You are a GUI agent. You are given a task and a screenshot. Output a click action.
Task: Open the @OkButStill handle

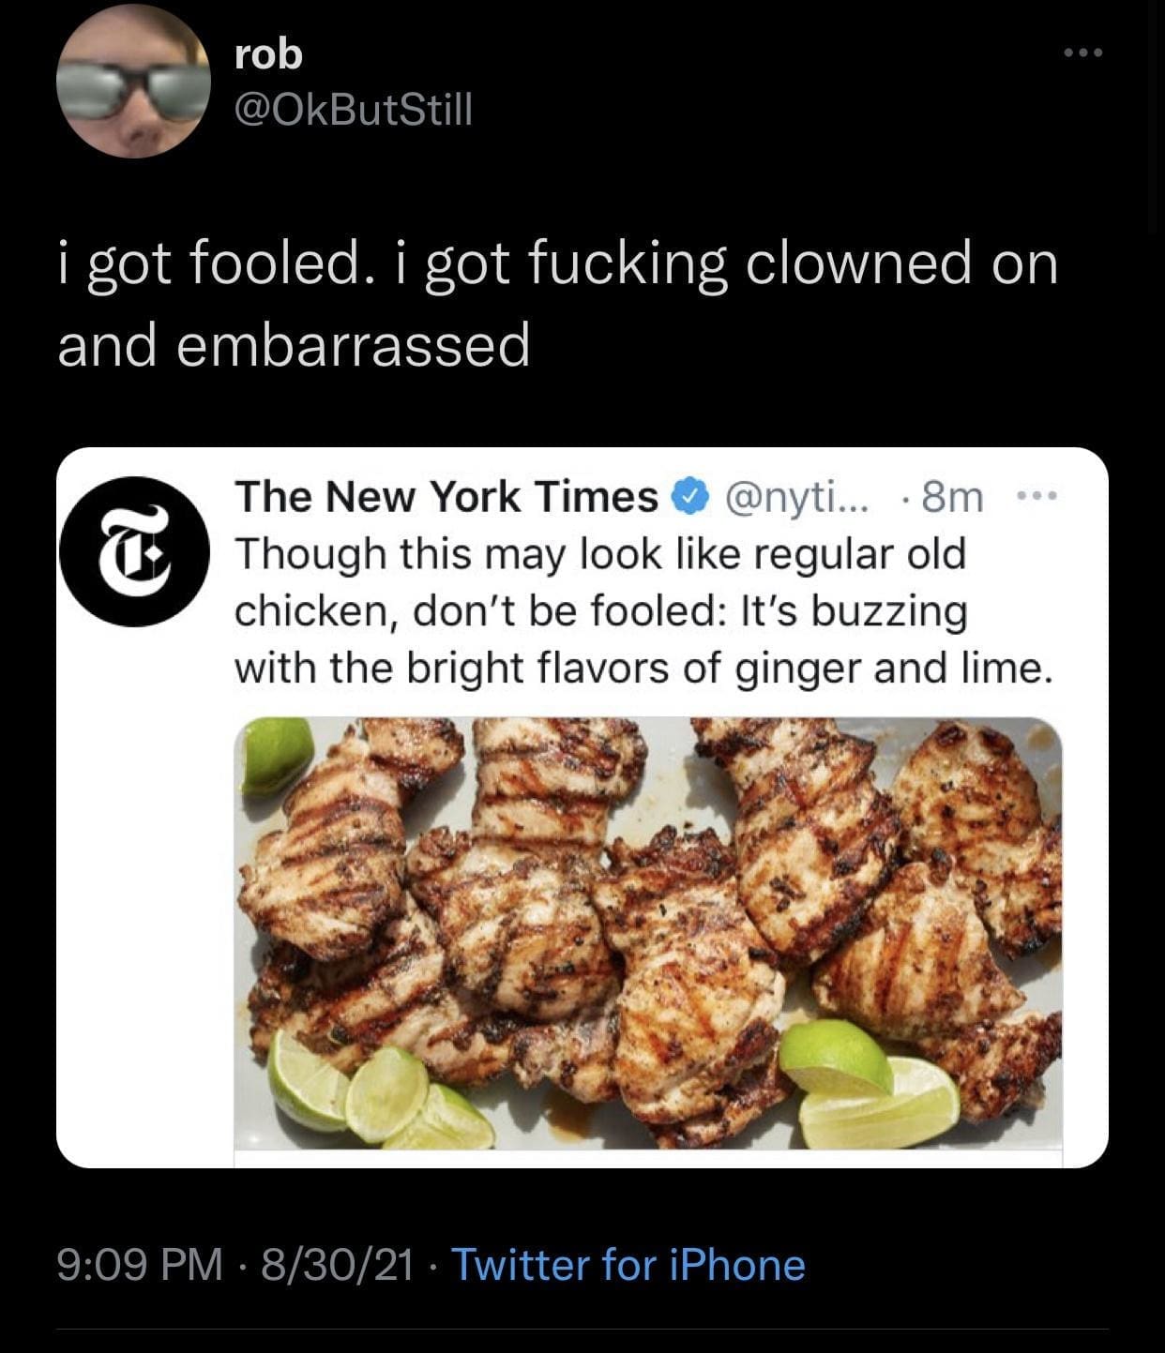pyautogui.click(x=353, y=112)
